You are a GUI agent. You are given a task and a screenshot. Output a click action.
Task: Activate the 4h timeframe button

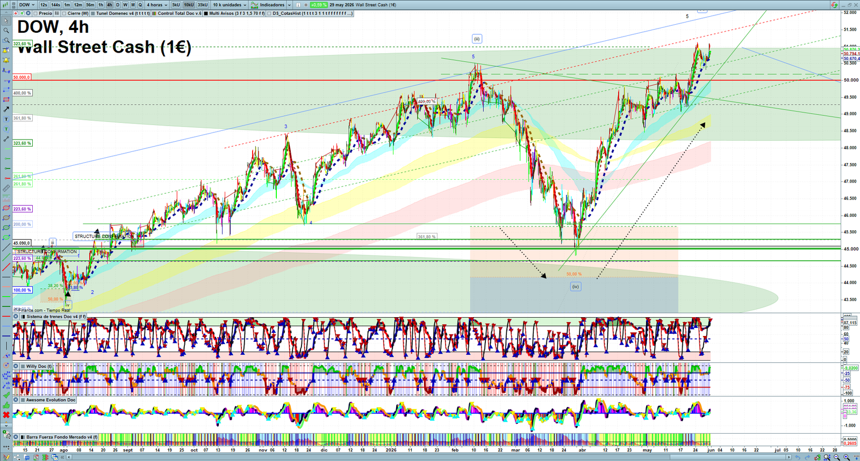coord(110,5)
